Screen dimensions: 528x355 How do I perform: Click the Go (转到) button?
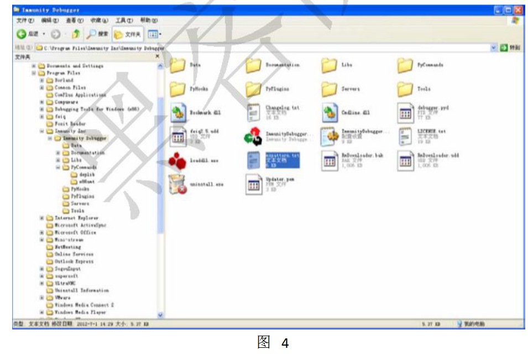(x=510, y=48)
